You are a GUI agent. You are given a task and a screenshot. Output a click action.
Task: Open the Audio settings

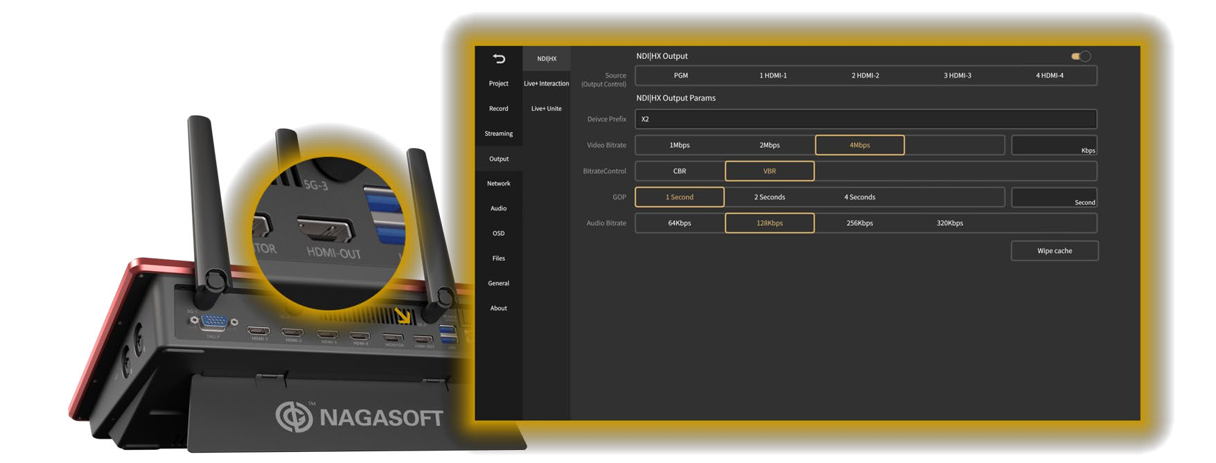point(499,209)
